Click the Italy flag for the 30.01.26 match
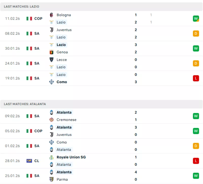This screenshot has width=203, height=184. click(29, 48)
